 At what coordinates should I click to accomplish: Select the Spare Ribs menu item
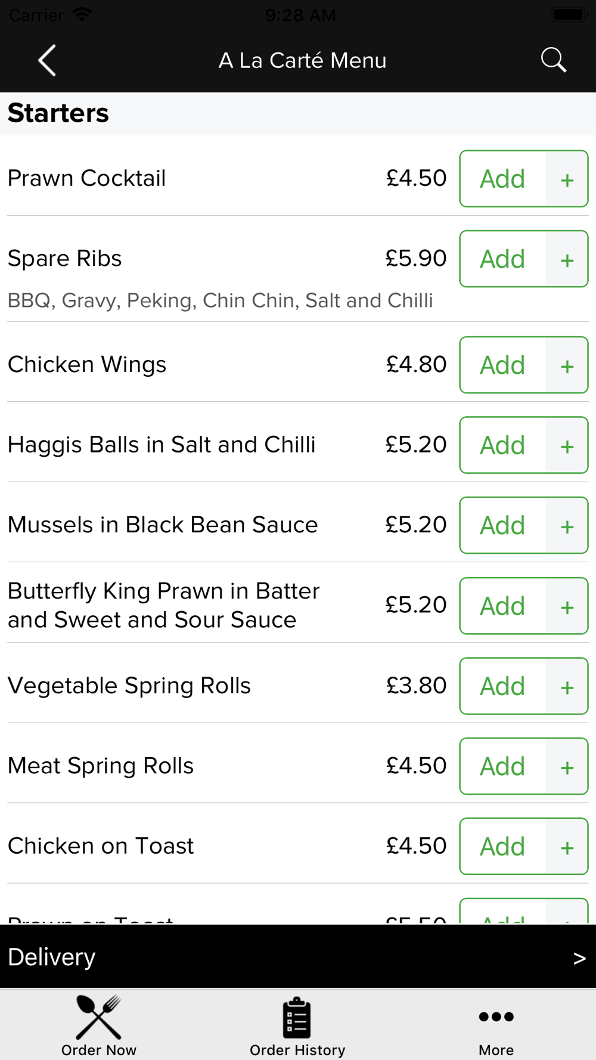click(65, 259)
